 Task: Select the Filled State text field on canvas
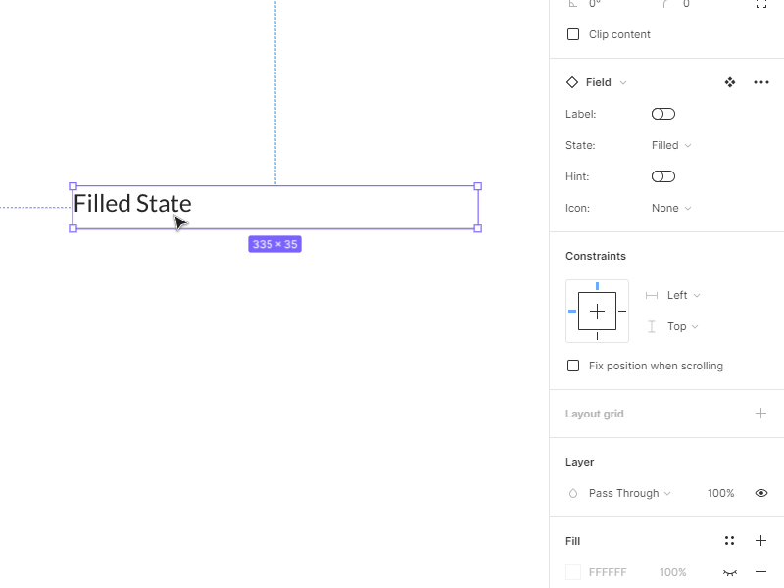pyautogui.click(x=274, y=207)
